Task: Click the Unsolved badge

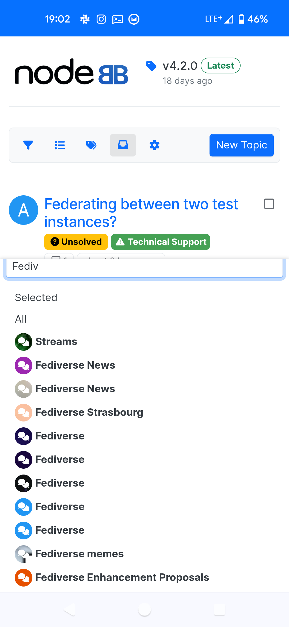Action: click(x=76, y=242)
